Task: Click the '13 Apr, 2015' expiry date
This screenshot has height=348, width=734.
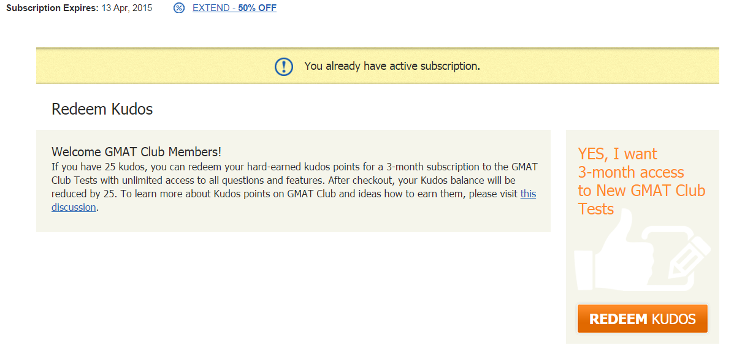Action: (127, 8)
